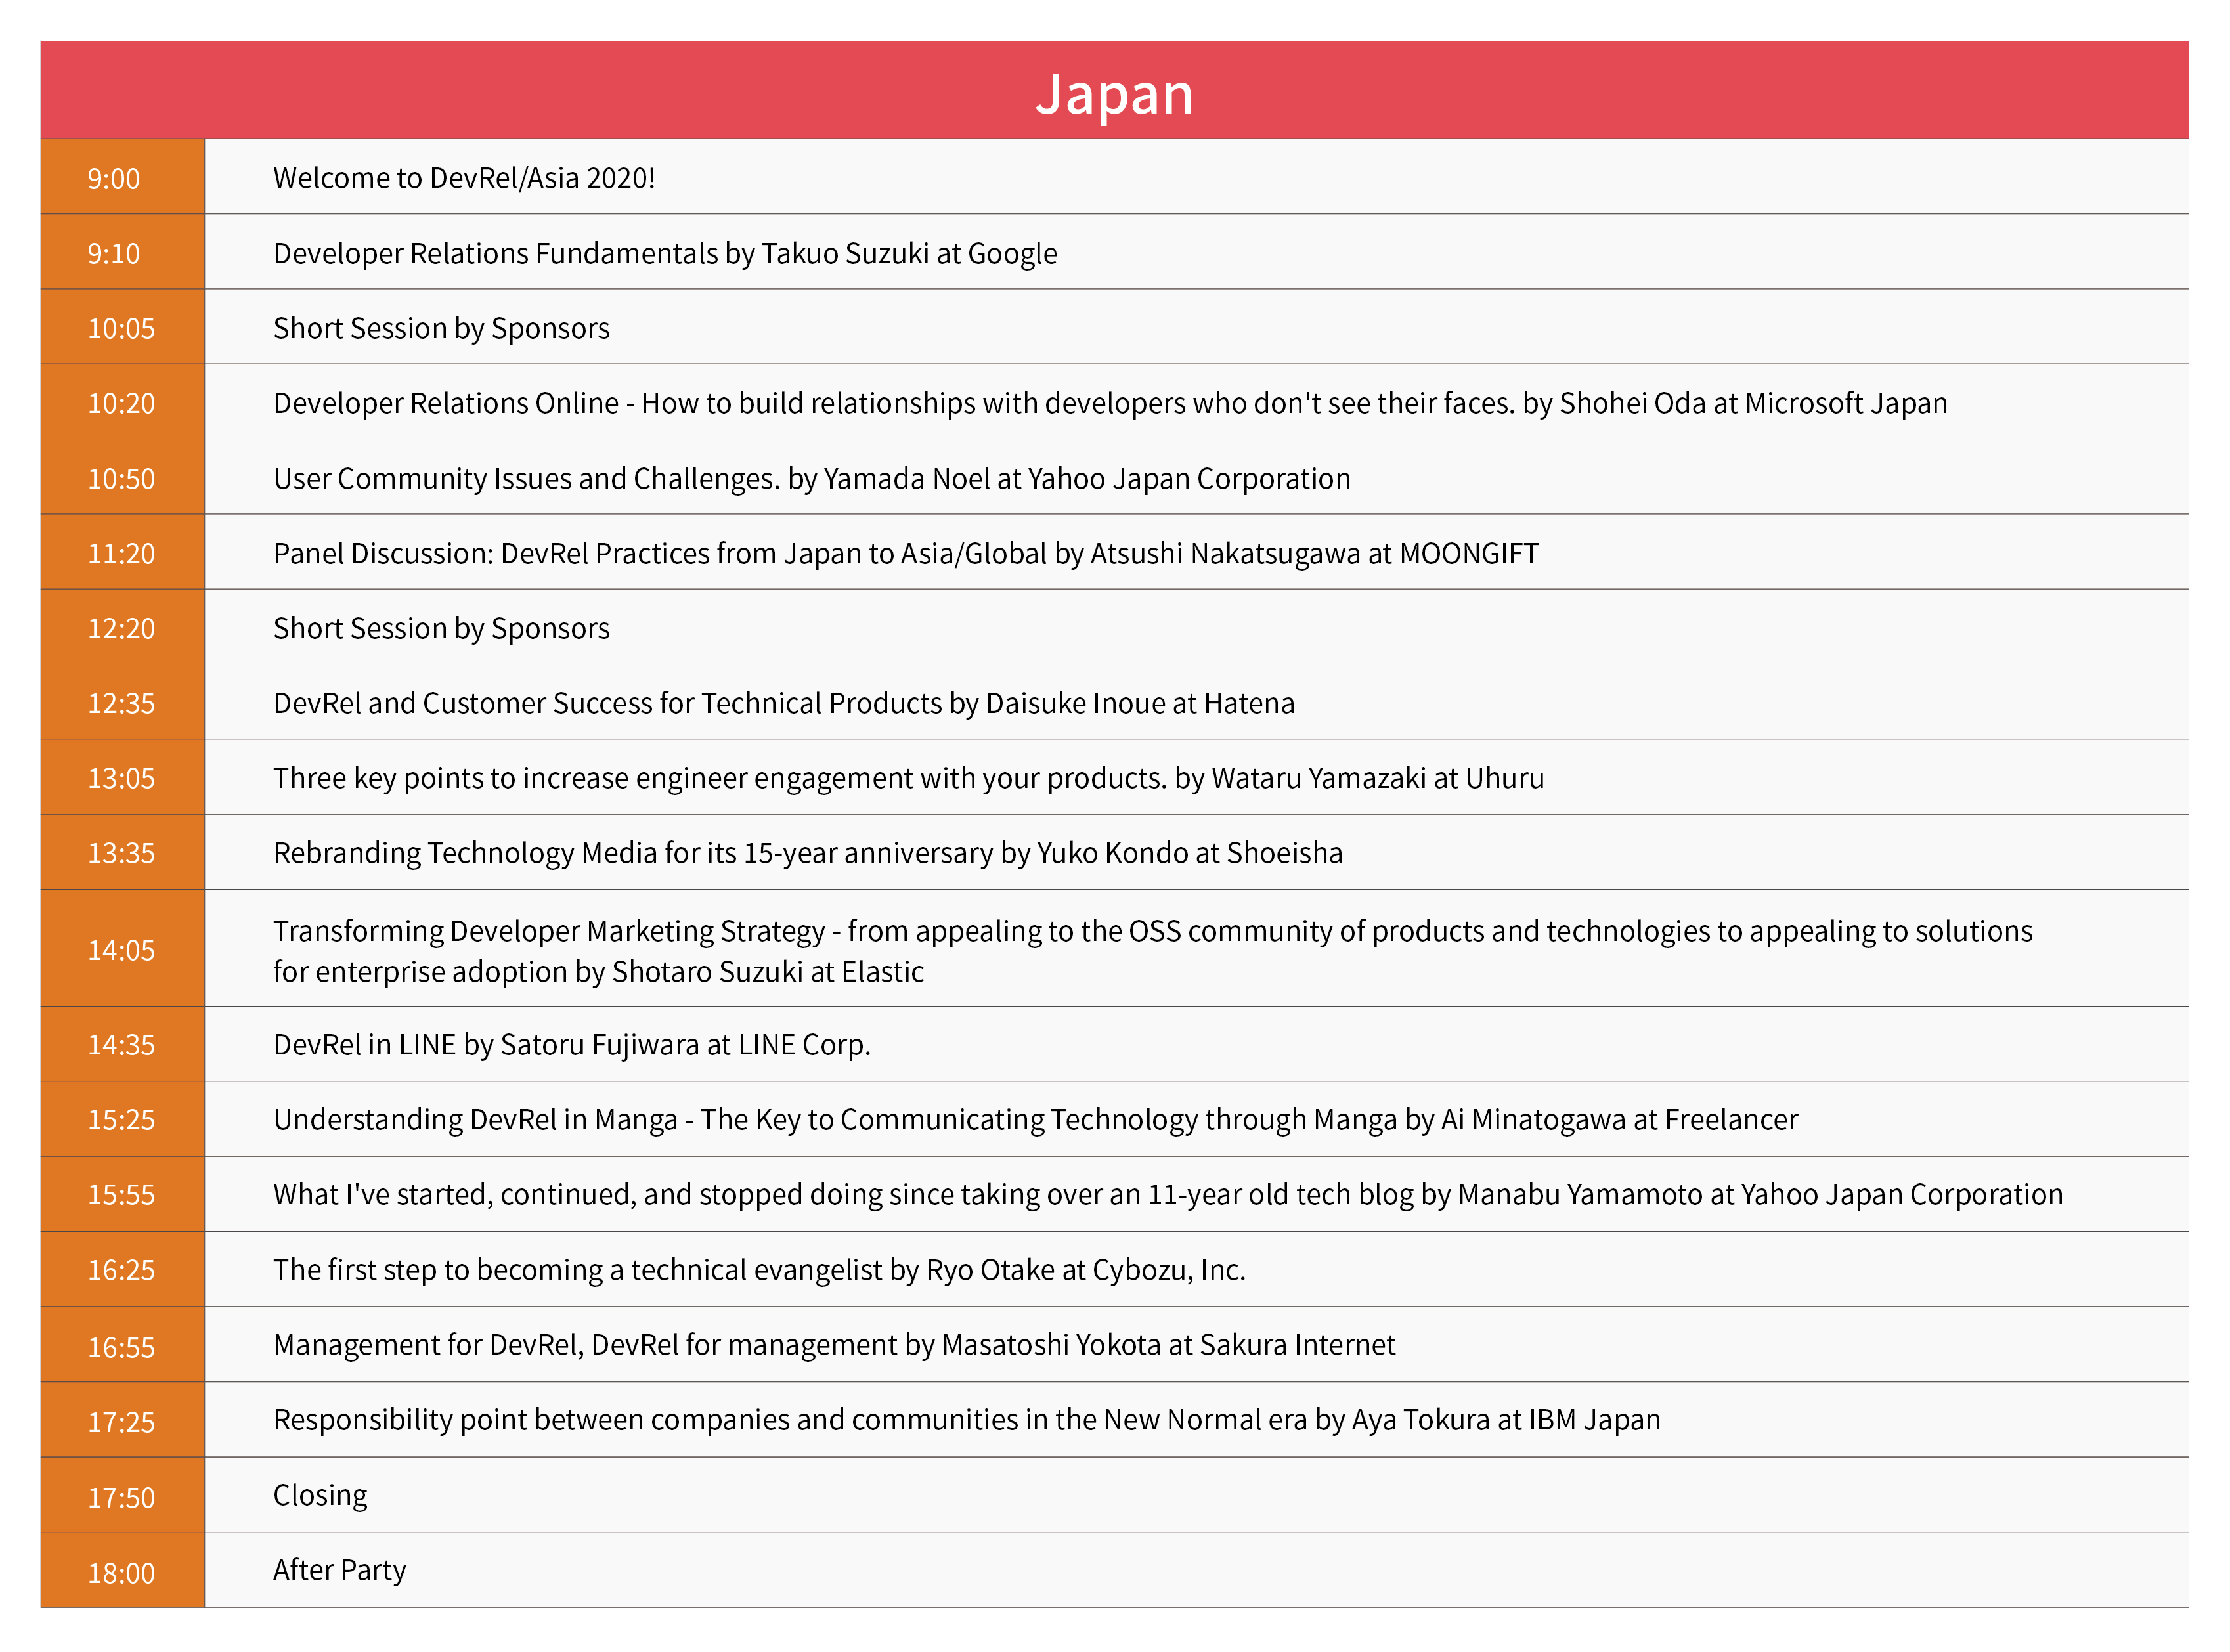Select the 10:05 Short Session by Sponsors
The width and height of the screenshot is (2230, 1652).
(x=441, y=327)
